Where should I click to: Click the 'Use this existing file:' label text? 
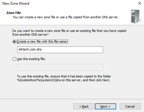pyautogui.click(x=31, y=59)
